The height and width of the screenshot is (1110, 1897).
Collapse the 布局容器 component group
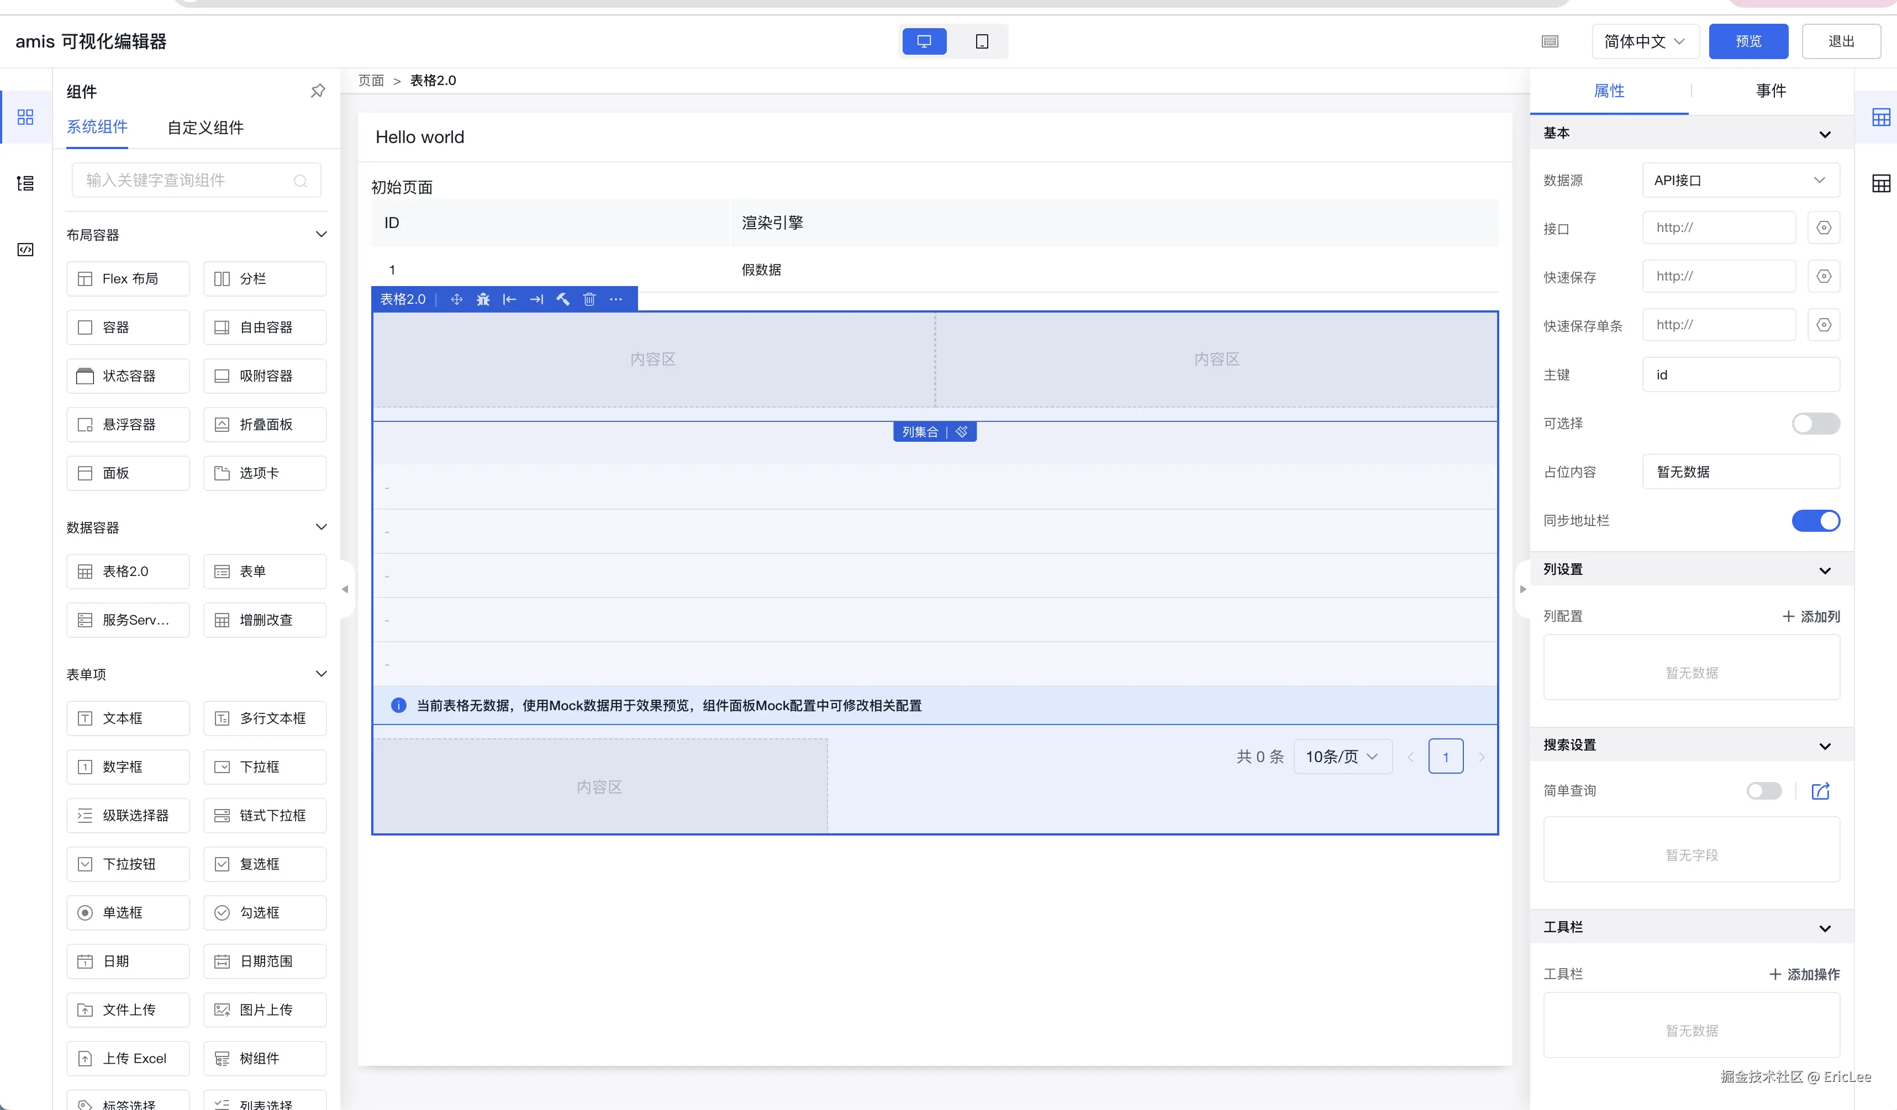point(322,235)
